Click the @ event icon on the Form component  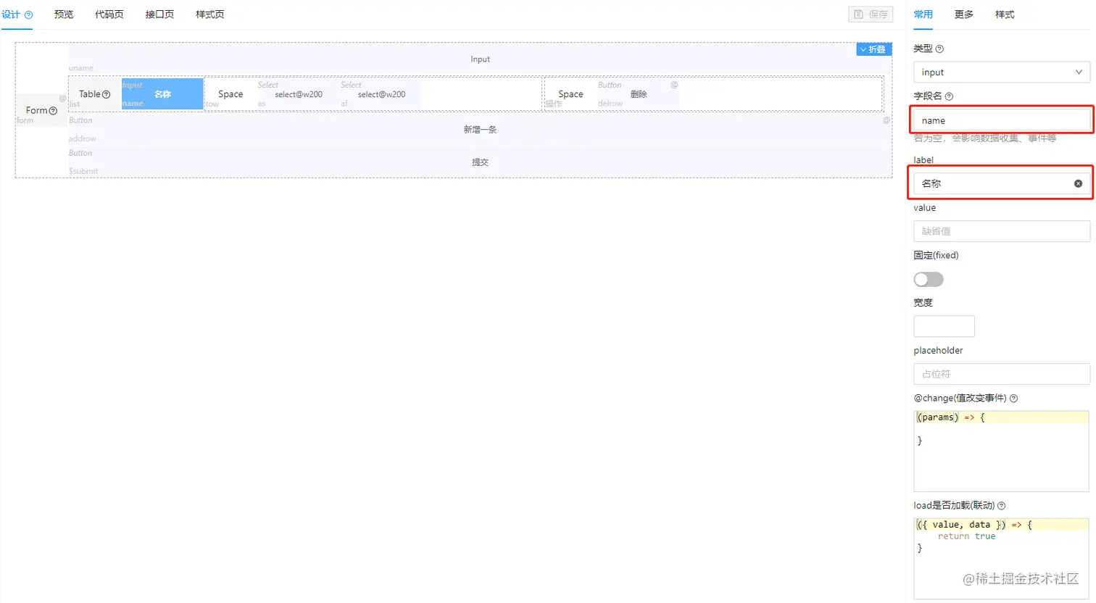(62, 98)
